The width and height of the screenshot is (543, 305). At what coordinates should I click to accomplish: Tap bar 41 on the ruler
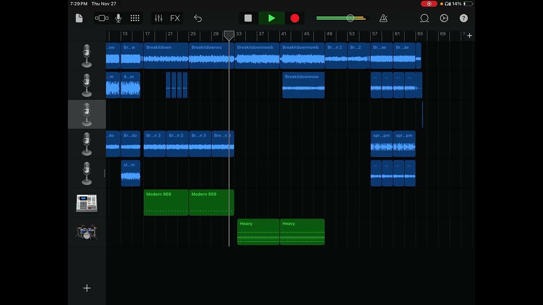(x=283, y=34)
